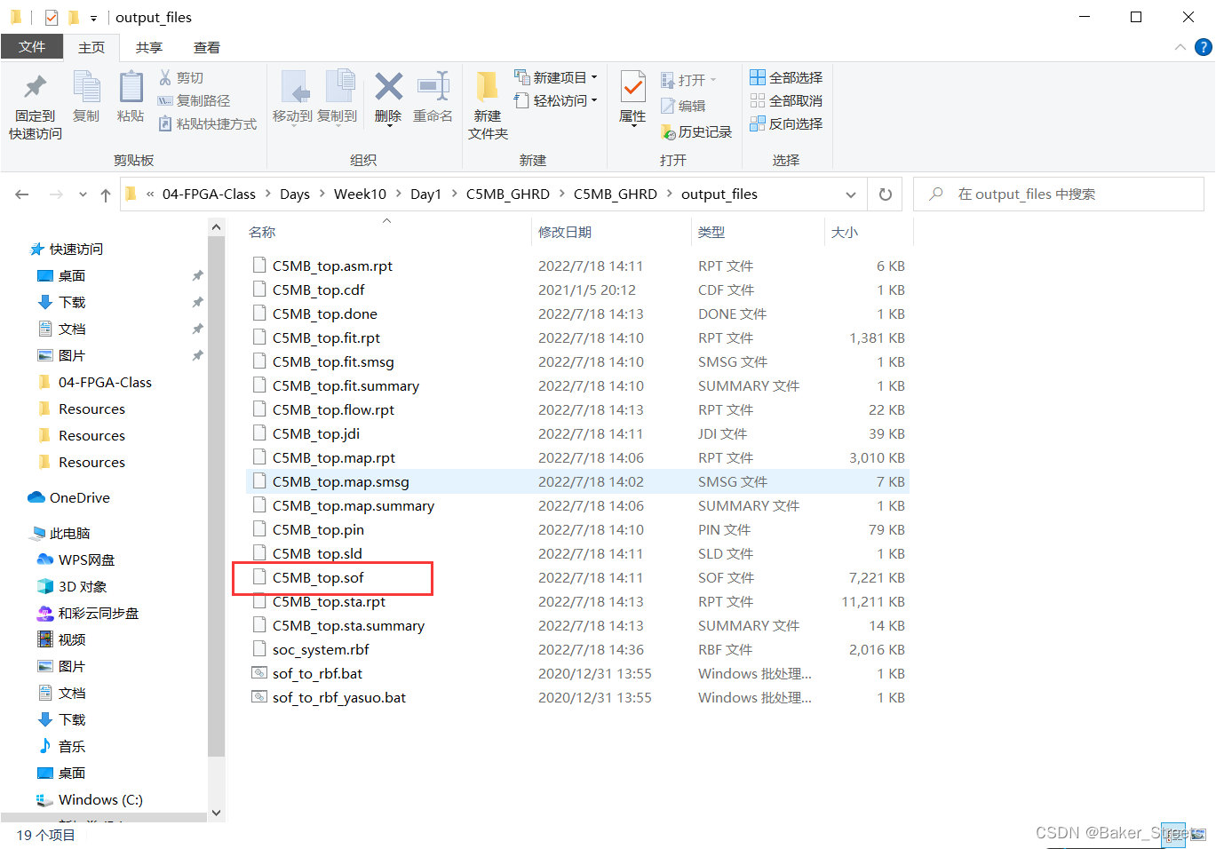This screenshot has width=1216, height=849.
Task: Select the sof_to_rbf_yasuo.bat file
Action: coord(339,698)
